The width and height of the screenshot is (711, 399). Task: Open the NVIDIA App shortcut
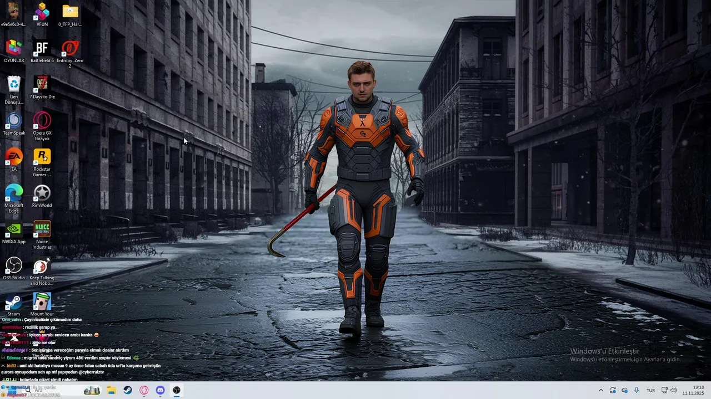point(14,232)
